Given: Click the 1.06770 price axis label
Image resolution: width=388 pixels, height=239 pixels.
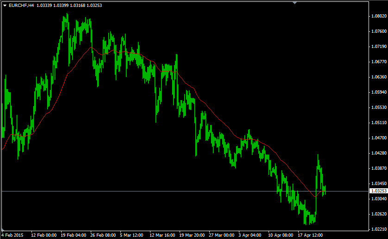Looking at the screenshot, I should [x=379, y=62].
